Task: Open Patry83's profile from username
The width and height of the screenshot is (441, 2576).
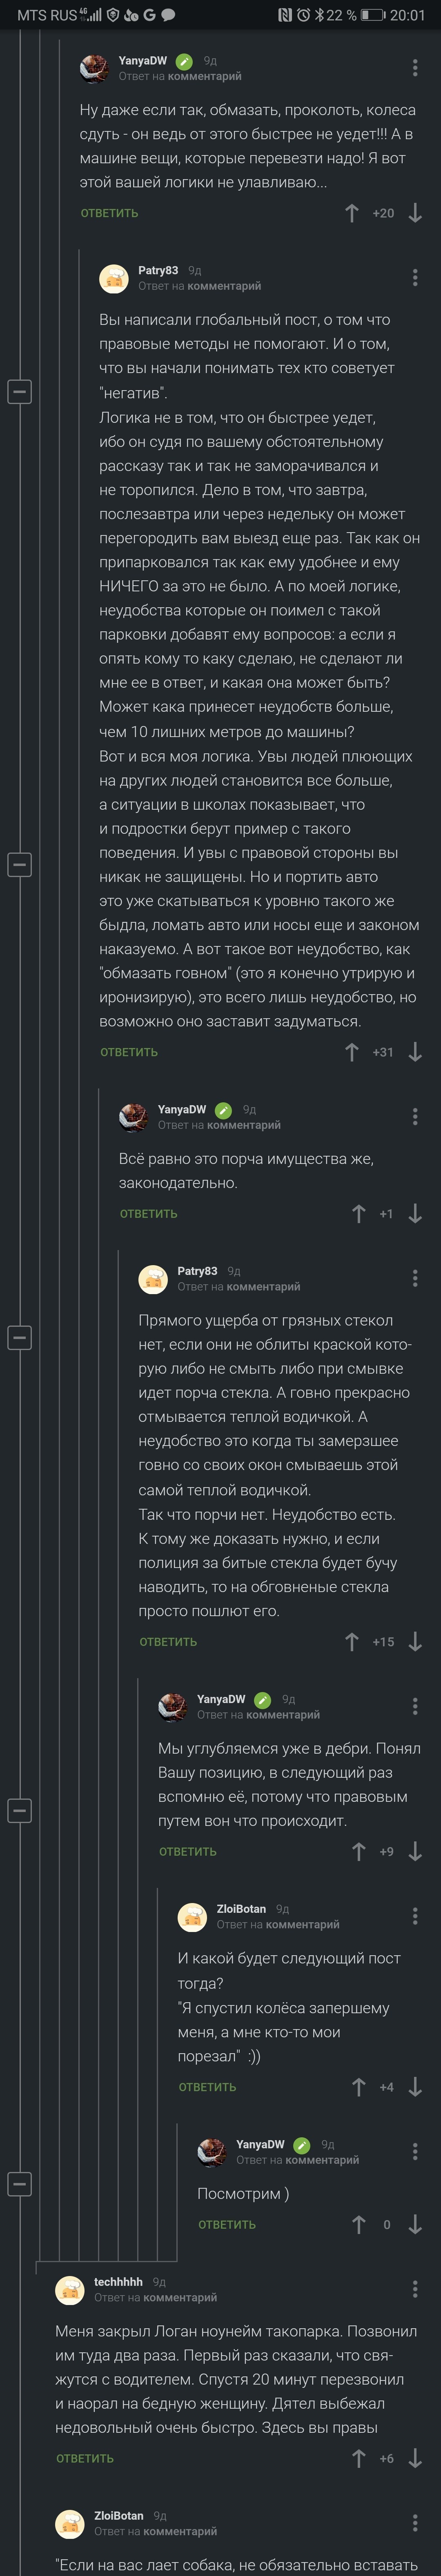Action: point(158,270)
